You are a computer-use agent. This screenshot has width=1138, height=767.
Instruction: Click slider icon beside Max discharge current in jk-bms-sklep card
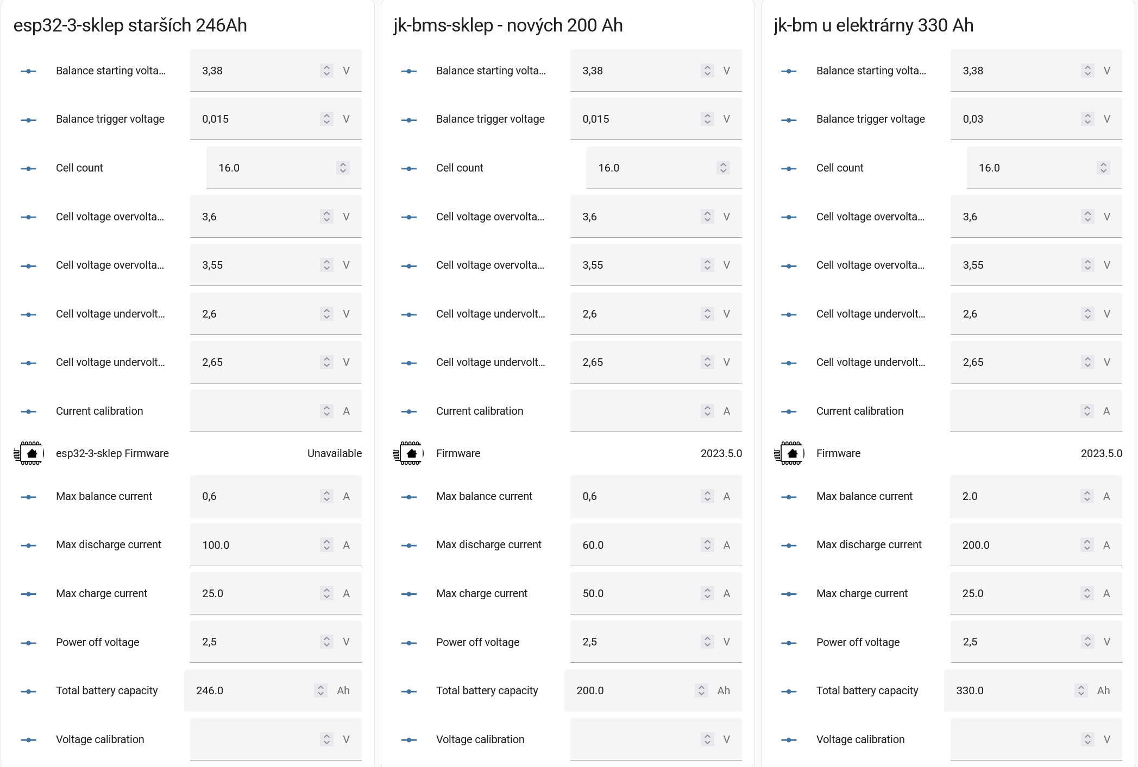pyautogui.click(x=408, y=545)
